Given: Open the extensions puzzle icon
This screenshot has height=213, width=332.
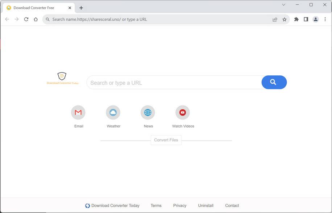Looking at the screenshot, I should (x=296, y=19).
